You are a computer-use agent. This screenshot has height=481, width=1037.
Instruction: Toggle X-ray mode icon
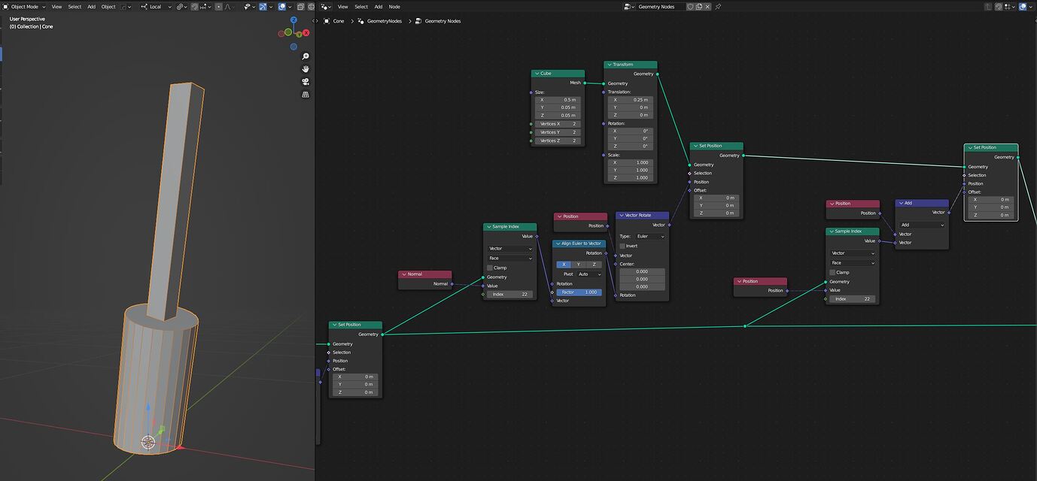point(300,7)
